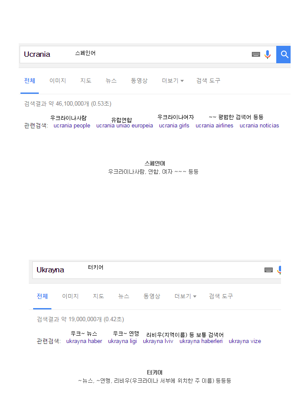Screen dimensions: 305x398
Task: Follow the ucrania people related search
Action: [x=72, y=126]
